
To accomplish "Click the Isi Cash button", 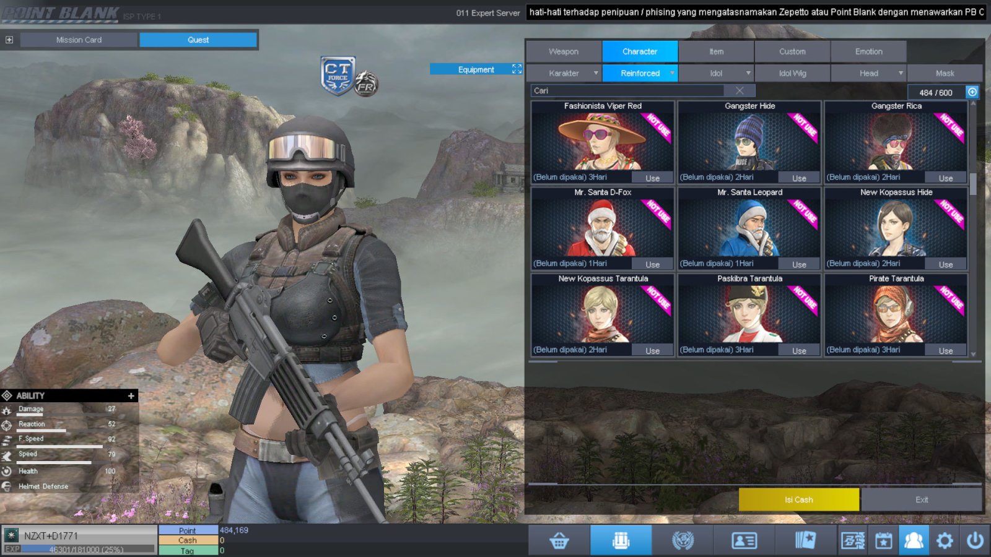I will pyautogui.click(x=799, y=499).
